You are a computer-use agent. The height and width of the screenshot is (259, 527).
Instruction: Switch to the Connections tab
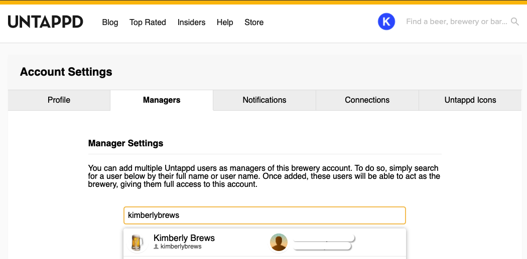[367, 100]
